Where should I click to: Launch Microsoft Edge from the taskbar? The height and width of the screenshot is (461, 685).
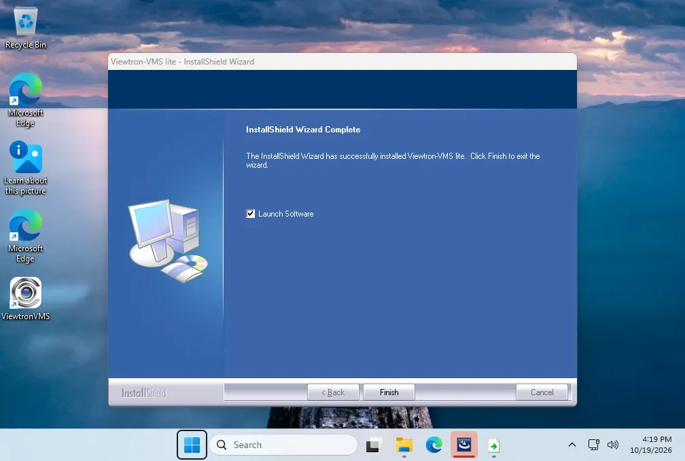(x=434, y=445)
